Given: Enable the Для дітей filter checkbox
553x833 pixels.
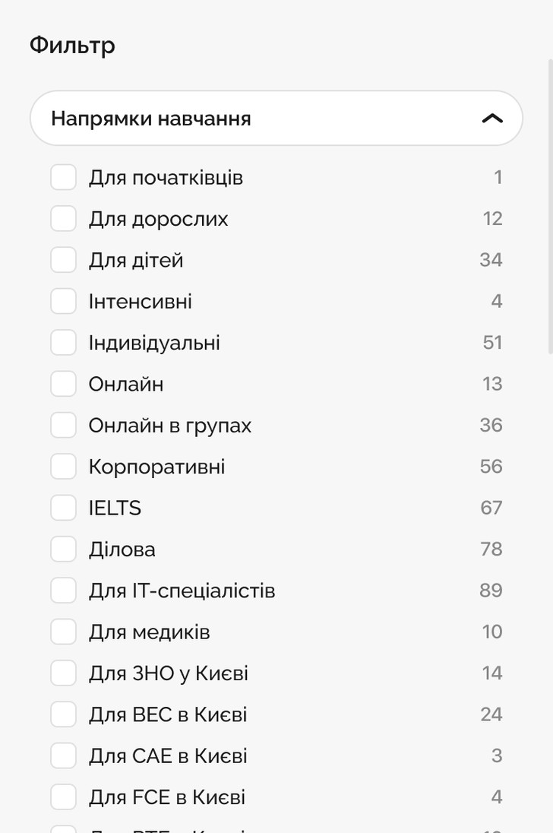Looking at the screenshot, I should point(63,260).
